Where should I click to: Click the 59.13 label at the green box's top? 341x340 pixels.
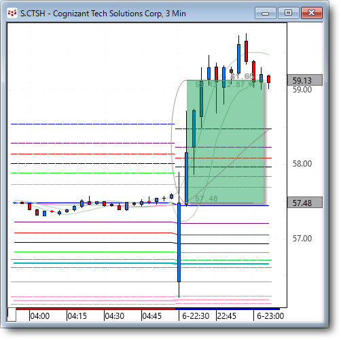point(207,85)
